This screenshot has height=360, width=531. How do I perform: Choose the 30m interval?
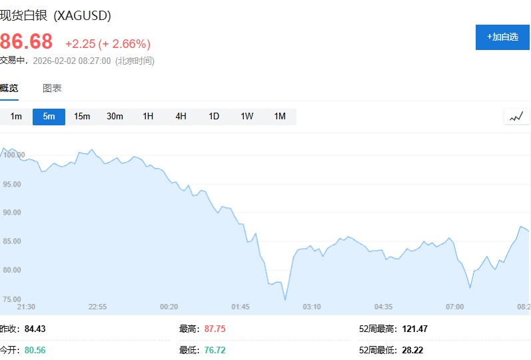point(115,117)
